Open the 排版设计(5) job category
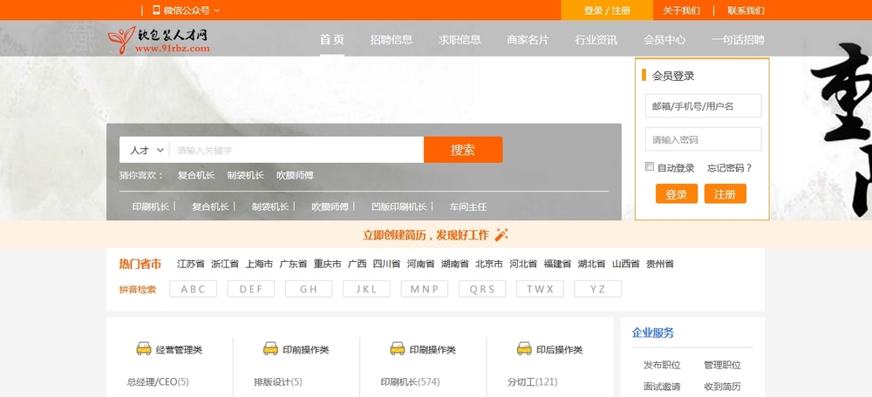 point(278,382)
